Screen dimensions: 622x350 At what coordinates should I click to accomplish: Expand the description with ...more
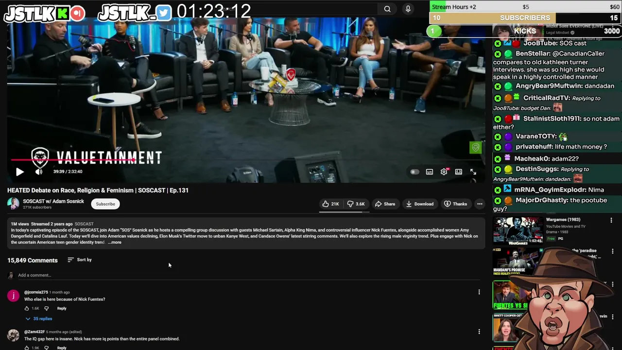115,242
